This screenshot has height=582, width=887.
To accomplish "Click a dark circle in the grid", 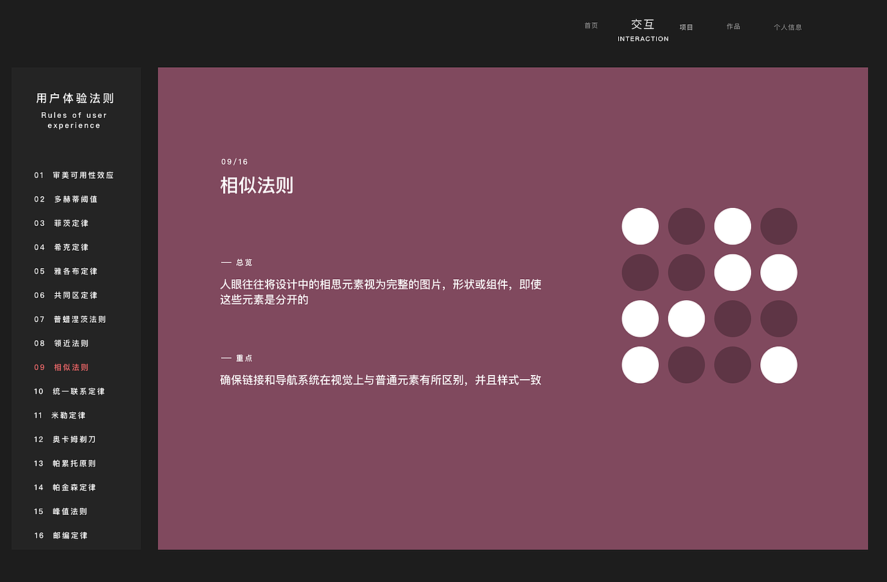I will coord(686,226).
